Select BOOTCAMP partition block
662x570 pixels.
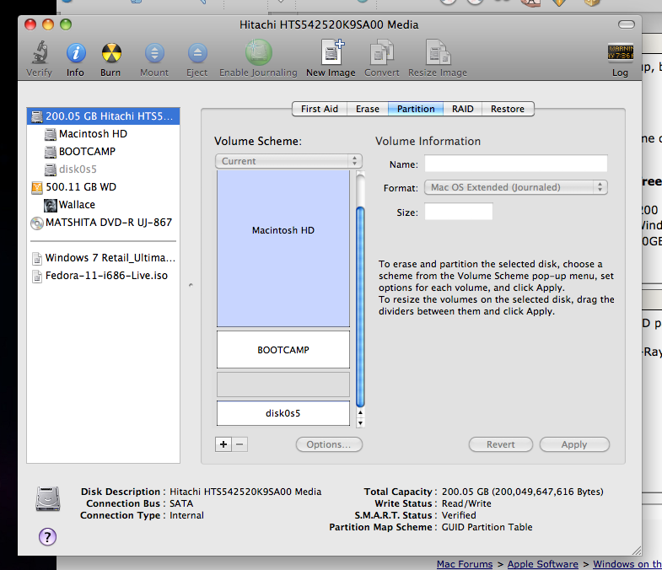point(283,350)
